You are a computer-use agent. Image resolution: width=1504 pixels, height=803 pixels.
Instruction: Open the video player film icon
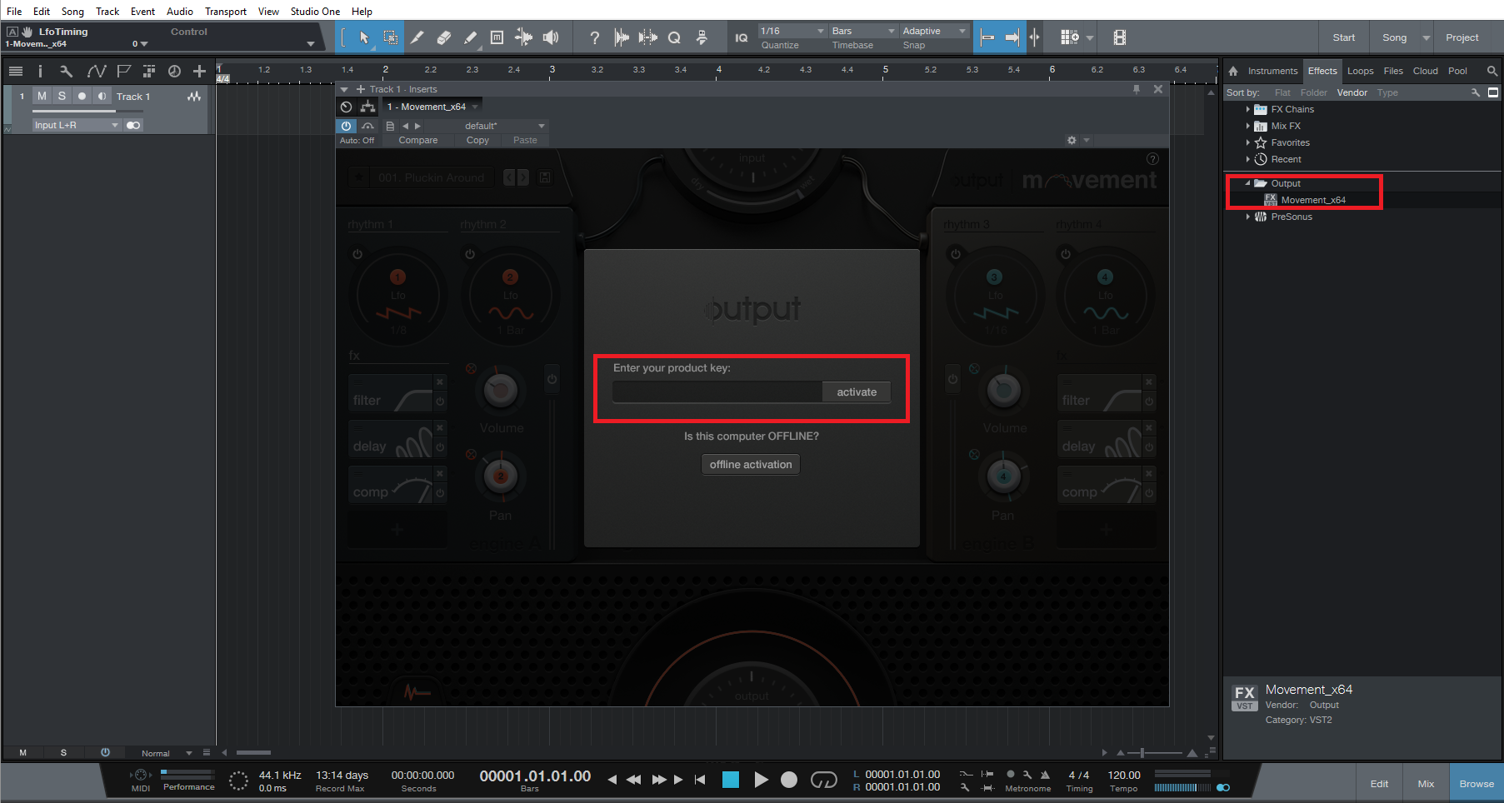click(1120, 37)
